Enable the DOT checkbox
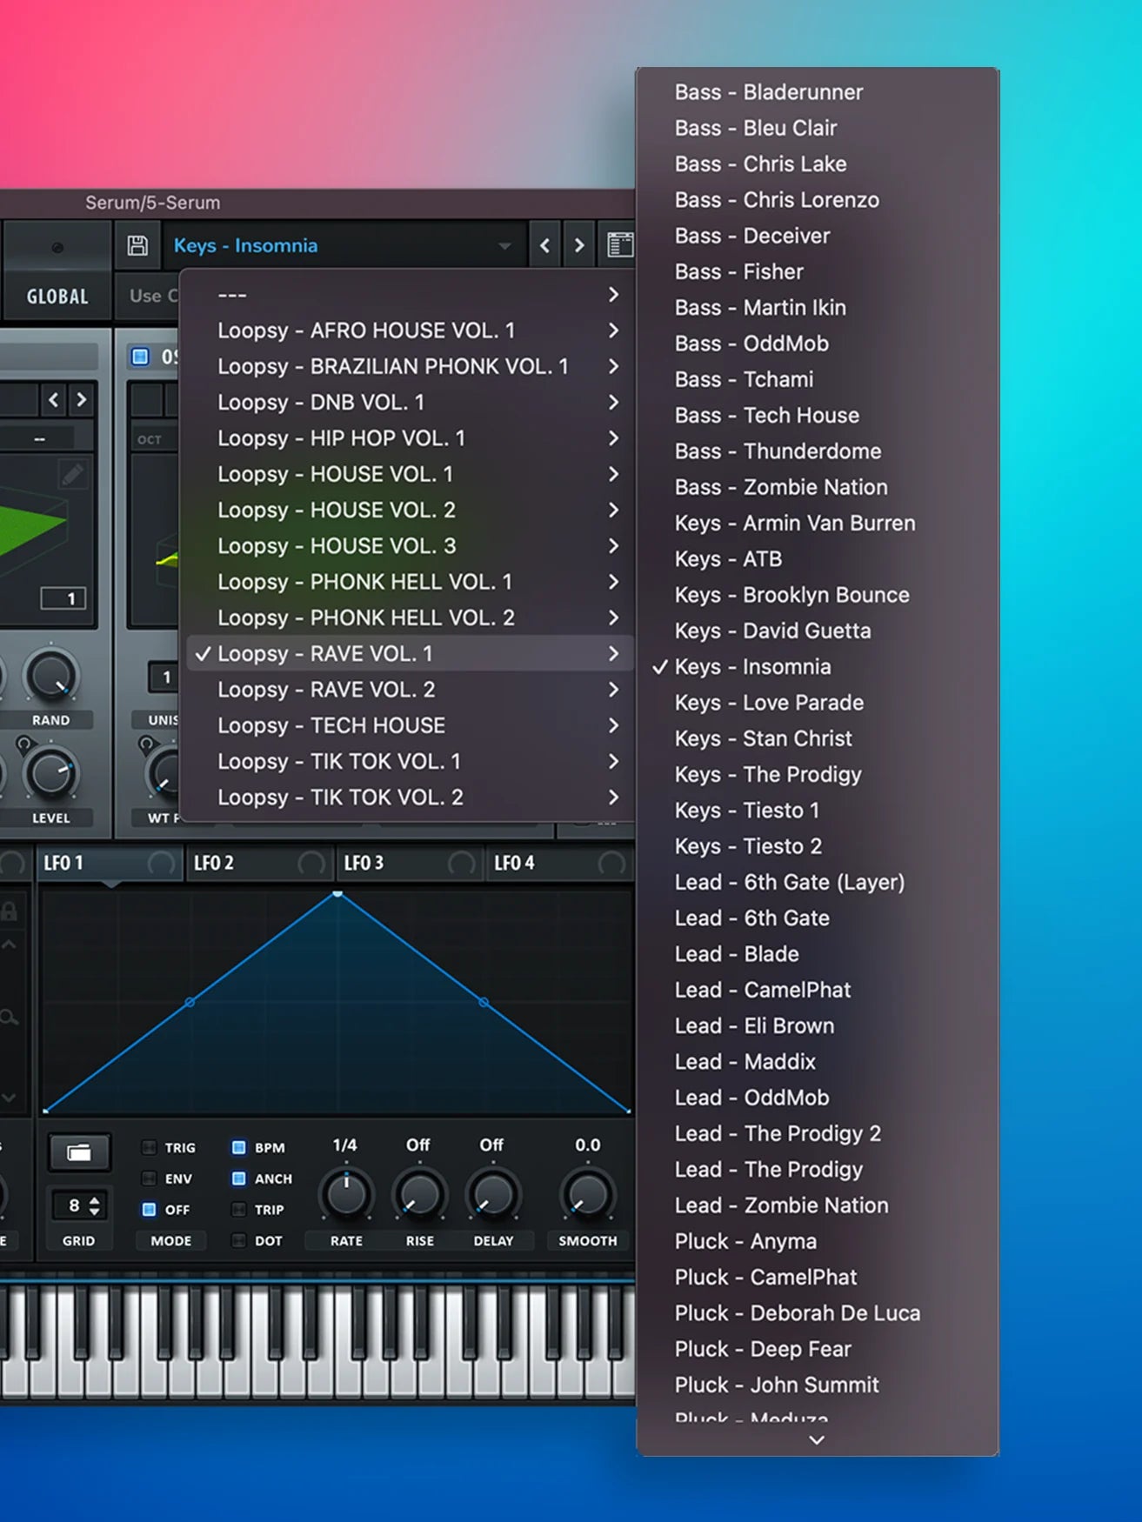1142x1522 pixels. pos(238,1240)
